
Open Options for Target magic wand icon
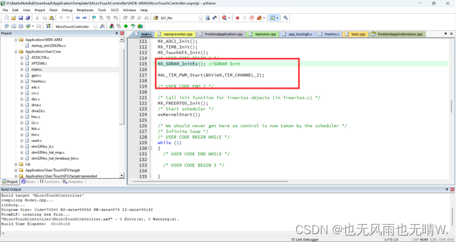click(x=102, y=26)
